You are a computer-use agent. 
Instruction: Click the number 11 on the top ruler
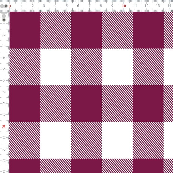tap(135, 6)
